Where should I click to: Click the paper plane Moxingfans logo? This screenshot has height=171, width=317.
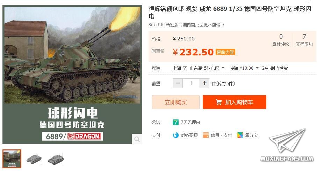click(x=287, y=145)
